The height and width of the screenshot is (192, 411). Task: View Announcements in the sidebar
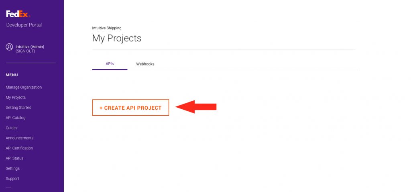click(x=20, y=138)
